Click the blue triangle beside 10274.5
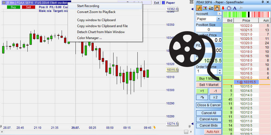This screenshot has height=135, width=271. (192, 124)
